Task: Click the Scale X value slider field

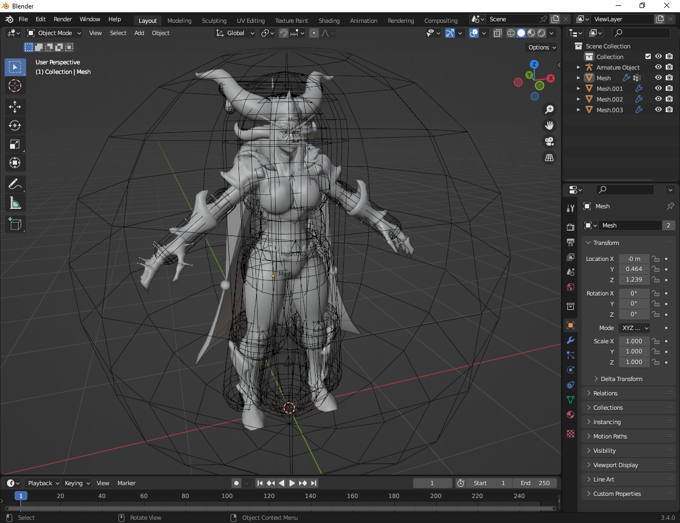Action: coord(633,341)
